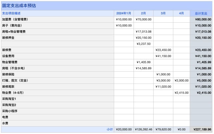Viewport: 214px width, 134px height.
Task: Select the 2024年1月 column header
Action: (124, 13)
